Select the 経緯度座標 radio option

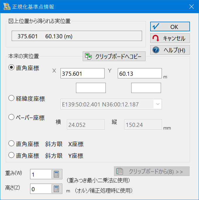tap(11, 98)
